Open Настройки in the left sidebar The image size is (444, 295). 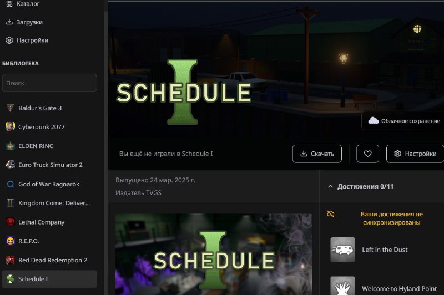click(32, 40)
